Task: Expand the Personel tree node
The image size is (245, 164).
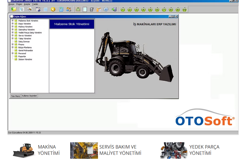Action: tap(13, 53)
